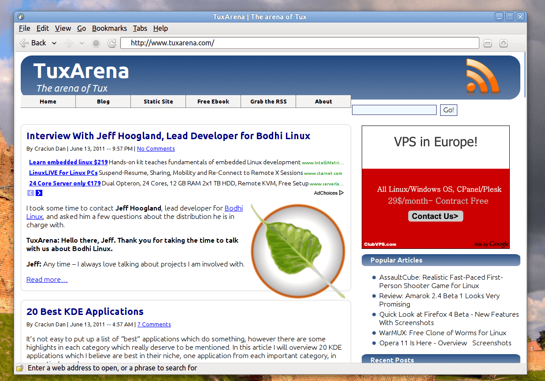The height and width of the screenshot is (381, 545).
Task: Open the Static Site navigation tab
Action: (158, 101)
